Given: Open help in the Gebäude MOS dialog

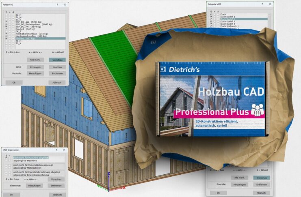Looking at the screenshot, I should pos(262,4).
